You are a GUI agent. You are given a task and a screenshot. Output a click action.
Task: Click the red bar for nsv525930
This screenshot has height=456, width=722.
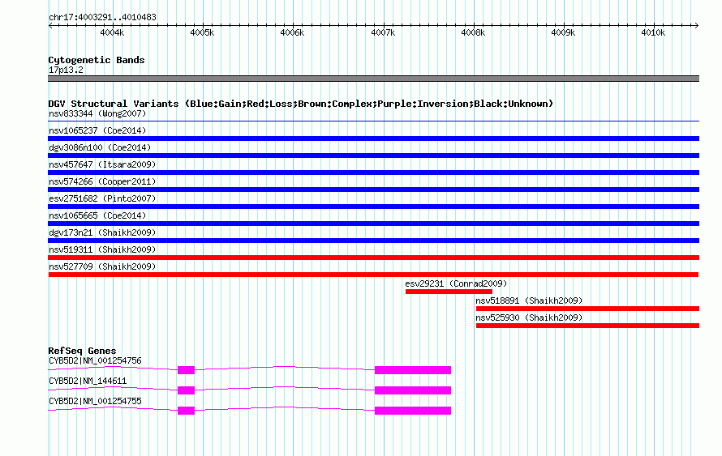point(587,326)
